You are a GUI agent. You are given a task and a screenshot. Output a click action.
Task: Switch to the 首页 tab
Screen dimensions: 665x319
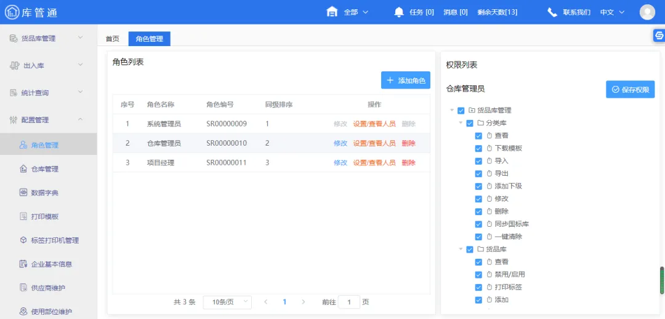(x=113, y=39)
